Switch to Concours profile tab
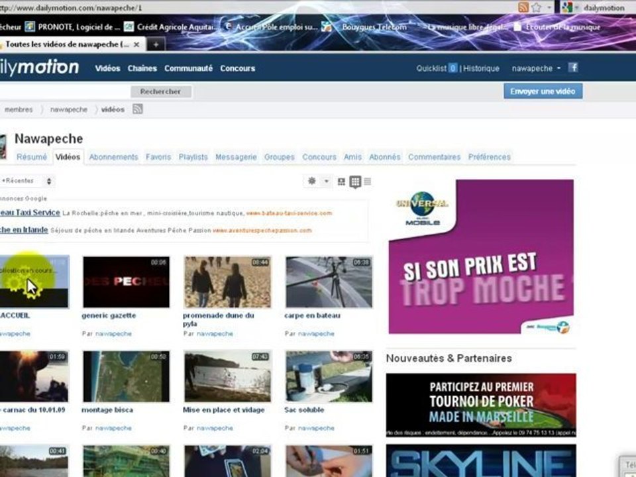Screen dimensions: 636x477 [x=319, y=157]
